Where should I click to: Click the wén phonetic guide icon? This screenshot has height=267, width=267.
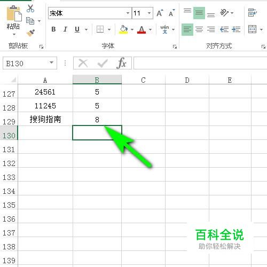pyautogui.click(x=164, y=29)
